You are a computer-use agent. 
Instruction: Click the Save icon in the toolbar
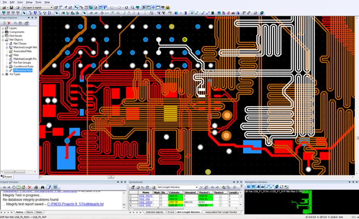point(12,8)
